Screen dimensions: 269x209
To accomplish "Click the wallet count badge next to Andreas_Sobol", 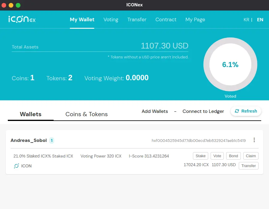I will pyautogui.click(x=52, y=140).
